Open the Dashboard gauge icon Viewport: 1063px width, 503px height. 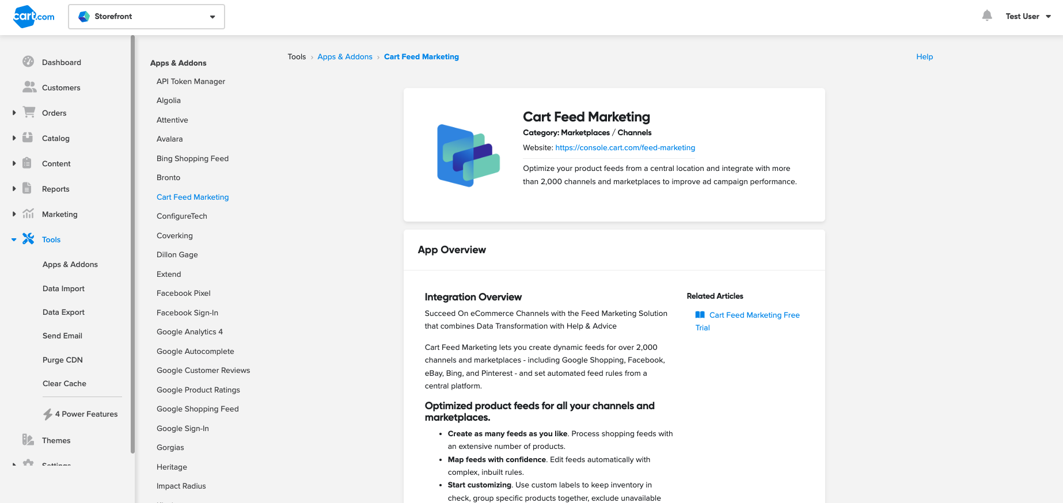point(28,62)
